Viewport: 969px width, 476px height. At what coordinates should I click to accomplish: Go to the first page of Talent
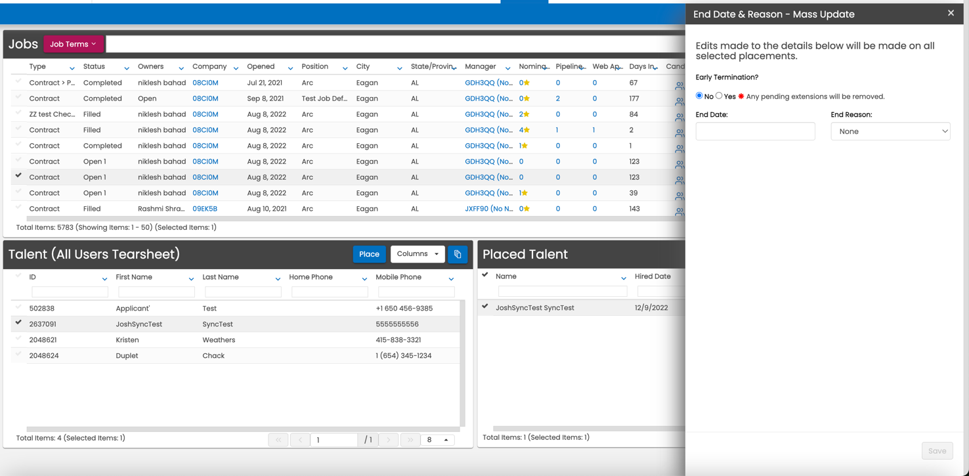[278, 440]
